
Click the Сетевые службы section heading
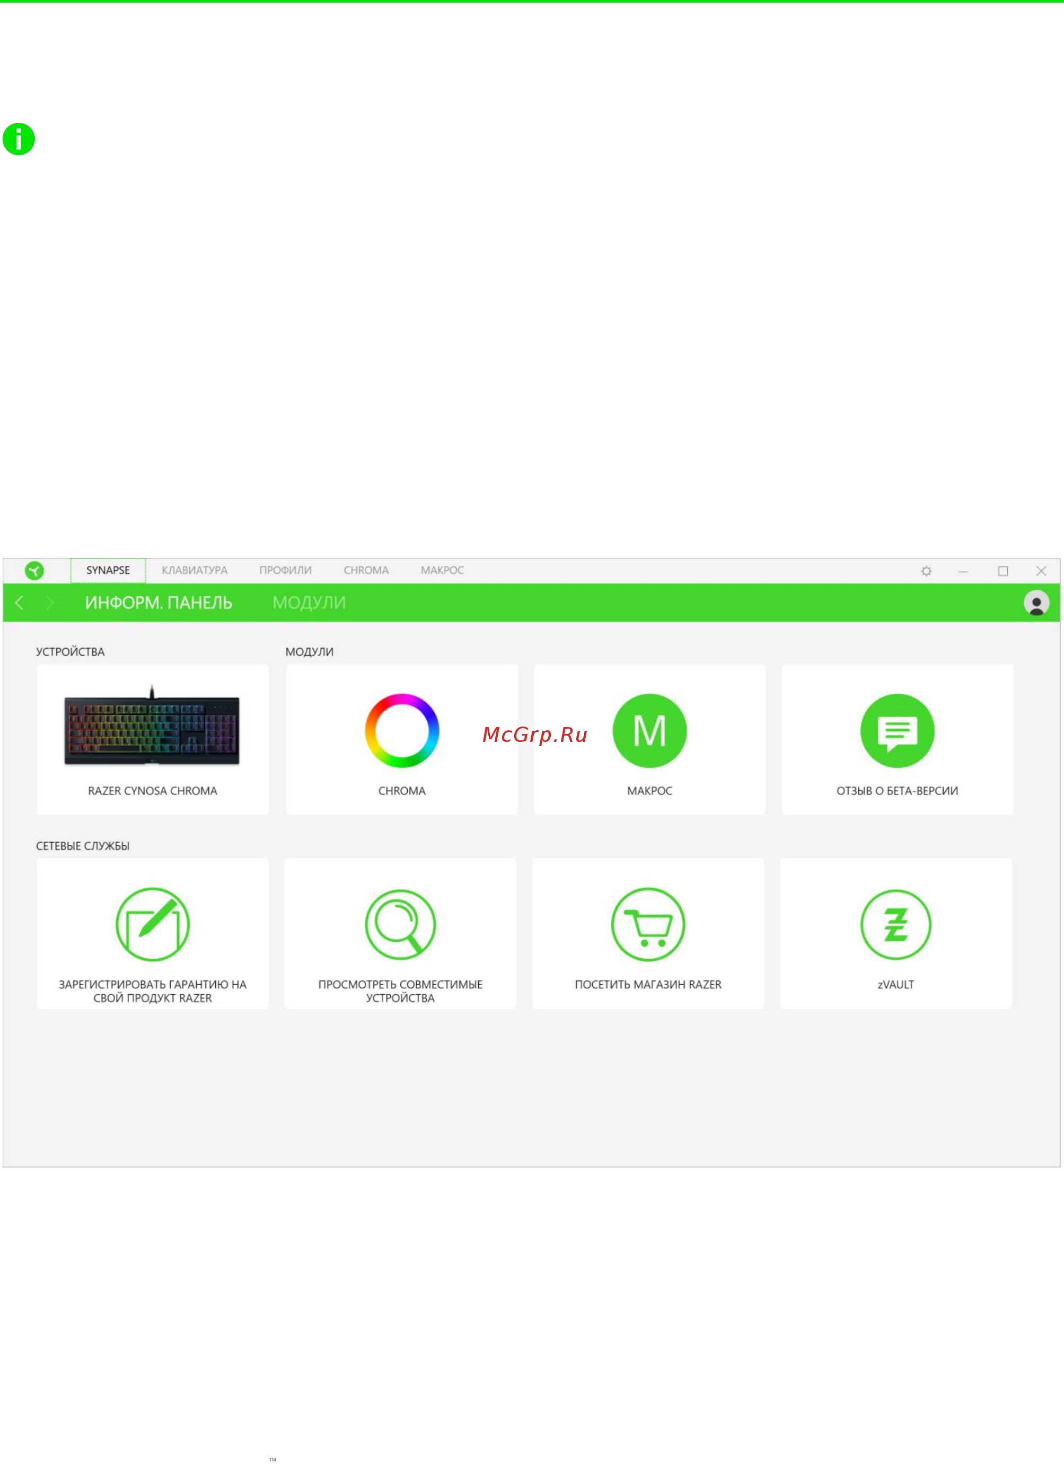click(x=83, y=846)
